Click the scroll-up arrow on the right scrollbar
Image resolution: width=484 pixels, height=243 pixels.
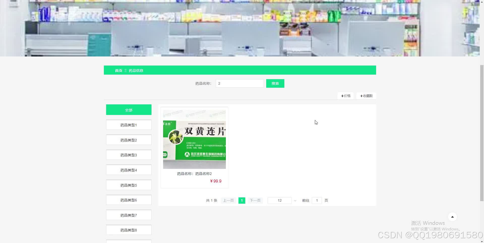[x=482, y=2]
